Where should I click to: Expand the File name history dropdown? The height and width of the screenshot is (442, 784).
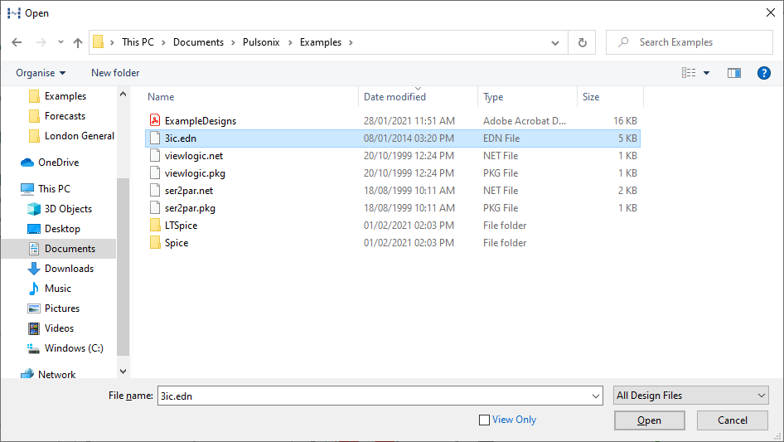point(595,396)
